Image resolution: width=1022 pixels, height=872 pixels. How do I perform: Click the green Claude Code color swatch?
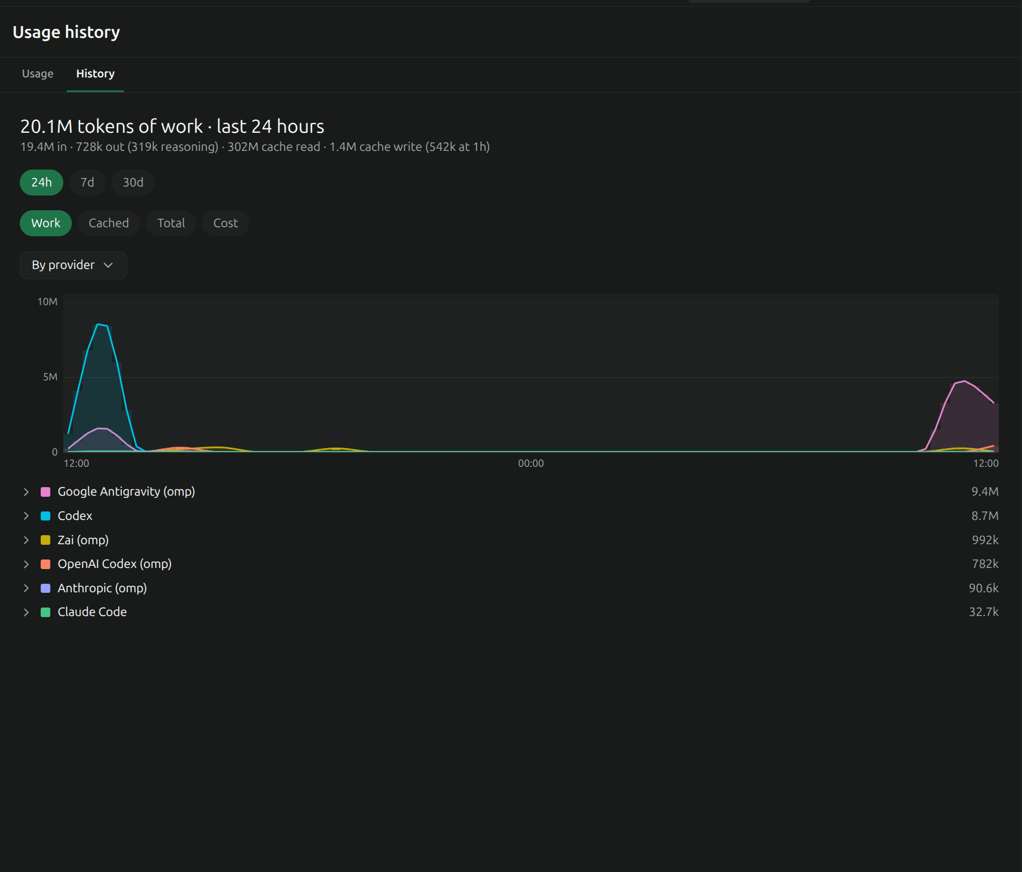point(46,613)
